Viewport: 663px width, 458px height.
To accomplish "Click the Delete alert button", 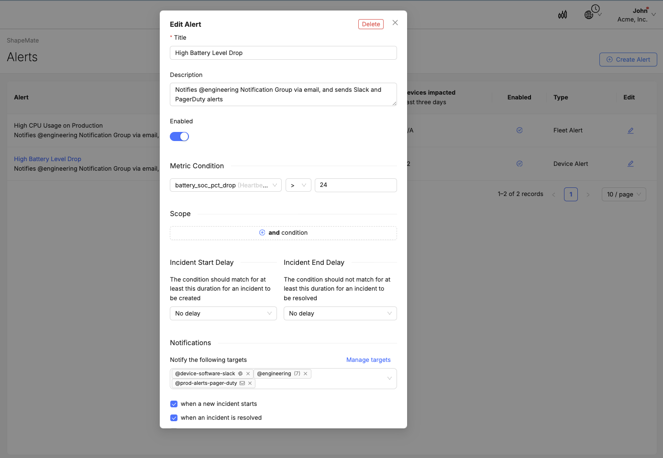I will 371,24.
